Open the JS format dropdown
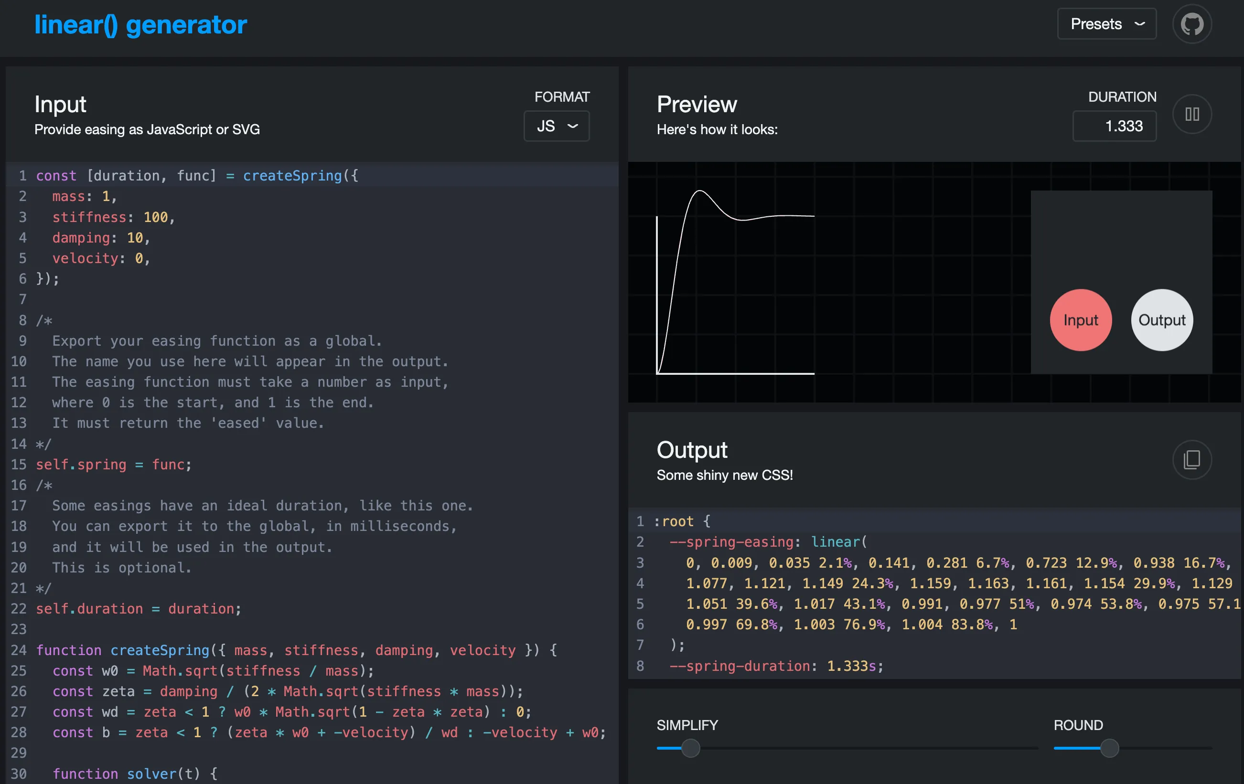Viewport: 1244px width, 784px height. (557, 126)
